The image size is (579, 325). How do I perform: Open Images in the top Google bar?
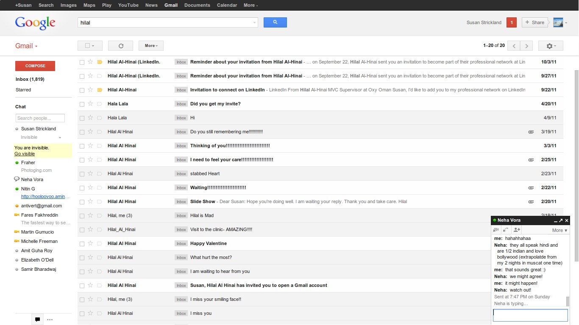pyautogui.click(x=69, y=5)
